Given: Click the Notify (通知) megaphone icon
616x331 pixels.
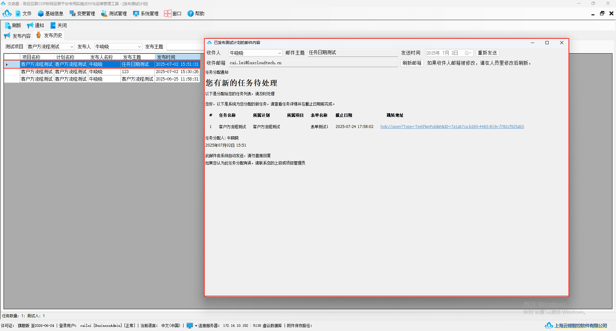Looking at the screenshot, I should pyautogui.click(x=30, y=25).
